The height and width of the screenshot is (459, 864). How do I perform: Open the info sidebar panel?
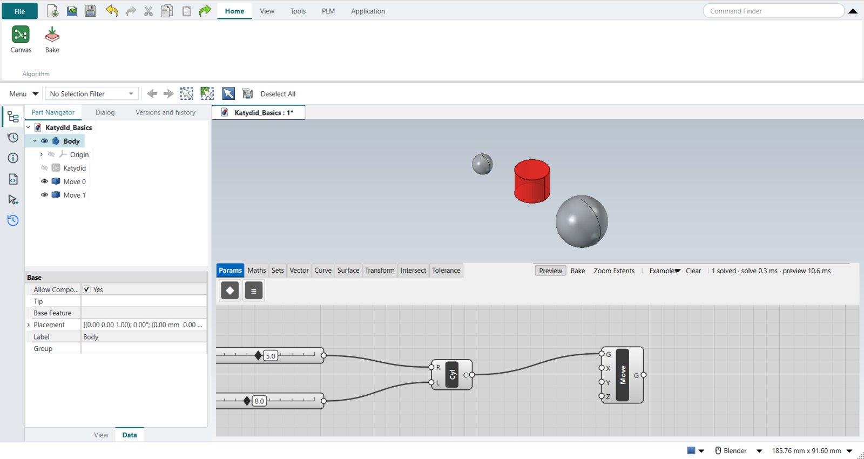[13, 158]
